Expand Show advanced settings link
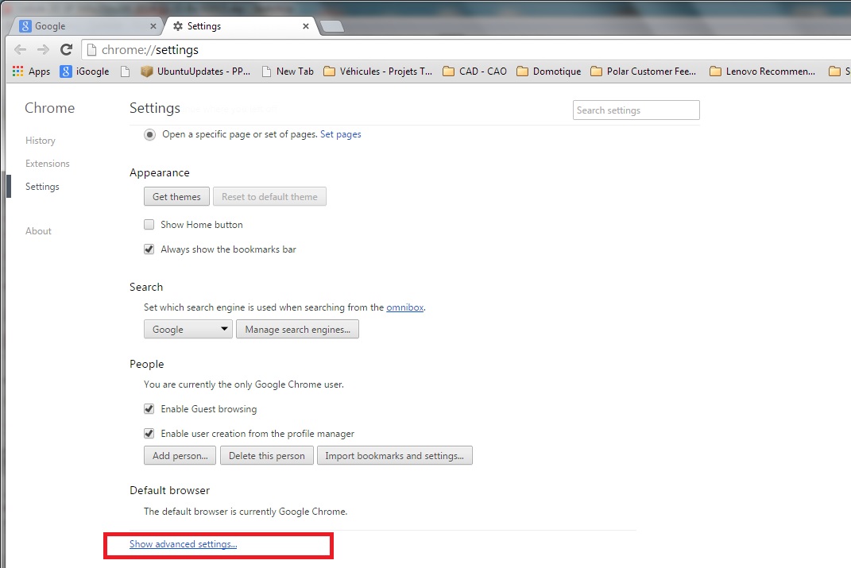Screen dimensions: 851x568 pyautogui.click(x=183, y=544)
